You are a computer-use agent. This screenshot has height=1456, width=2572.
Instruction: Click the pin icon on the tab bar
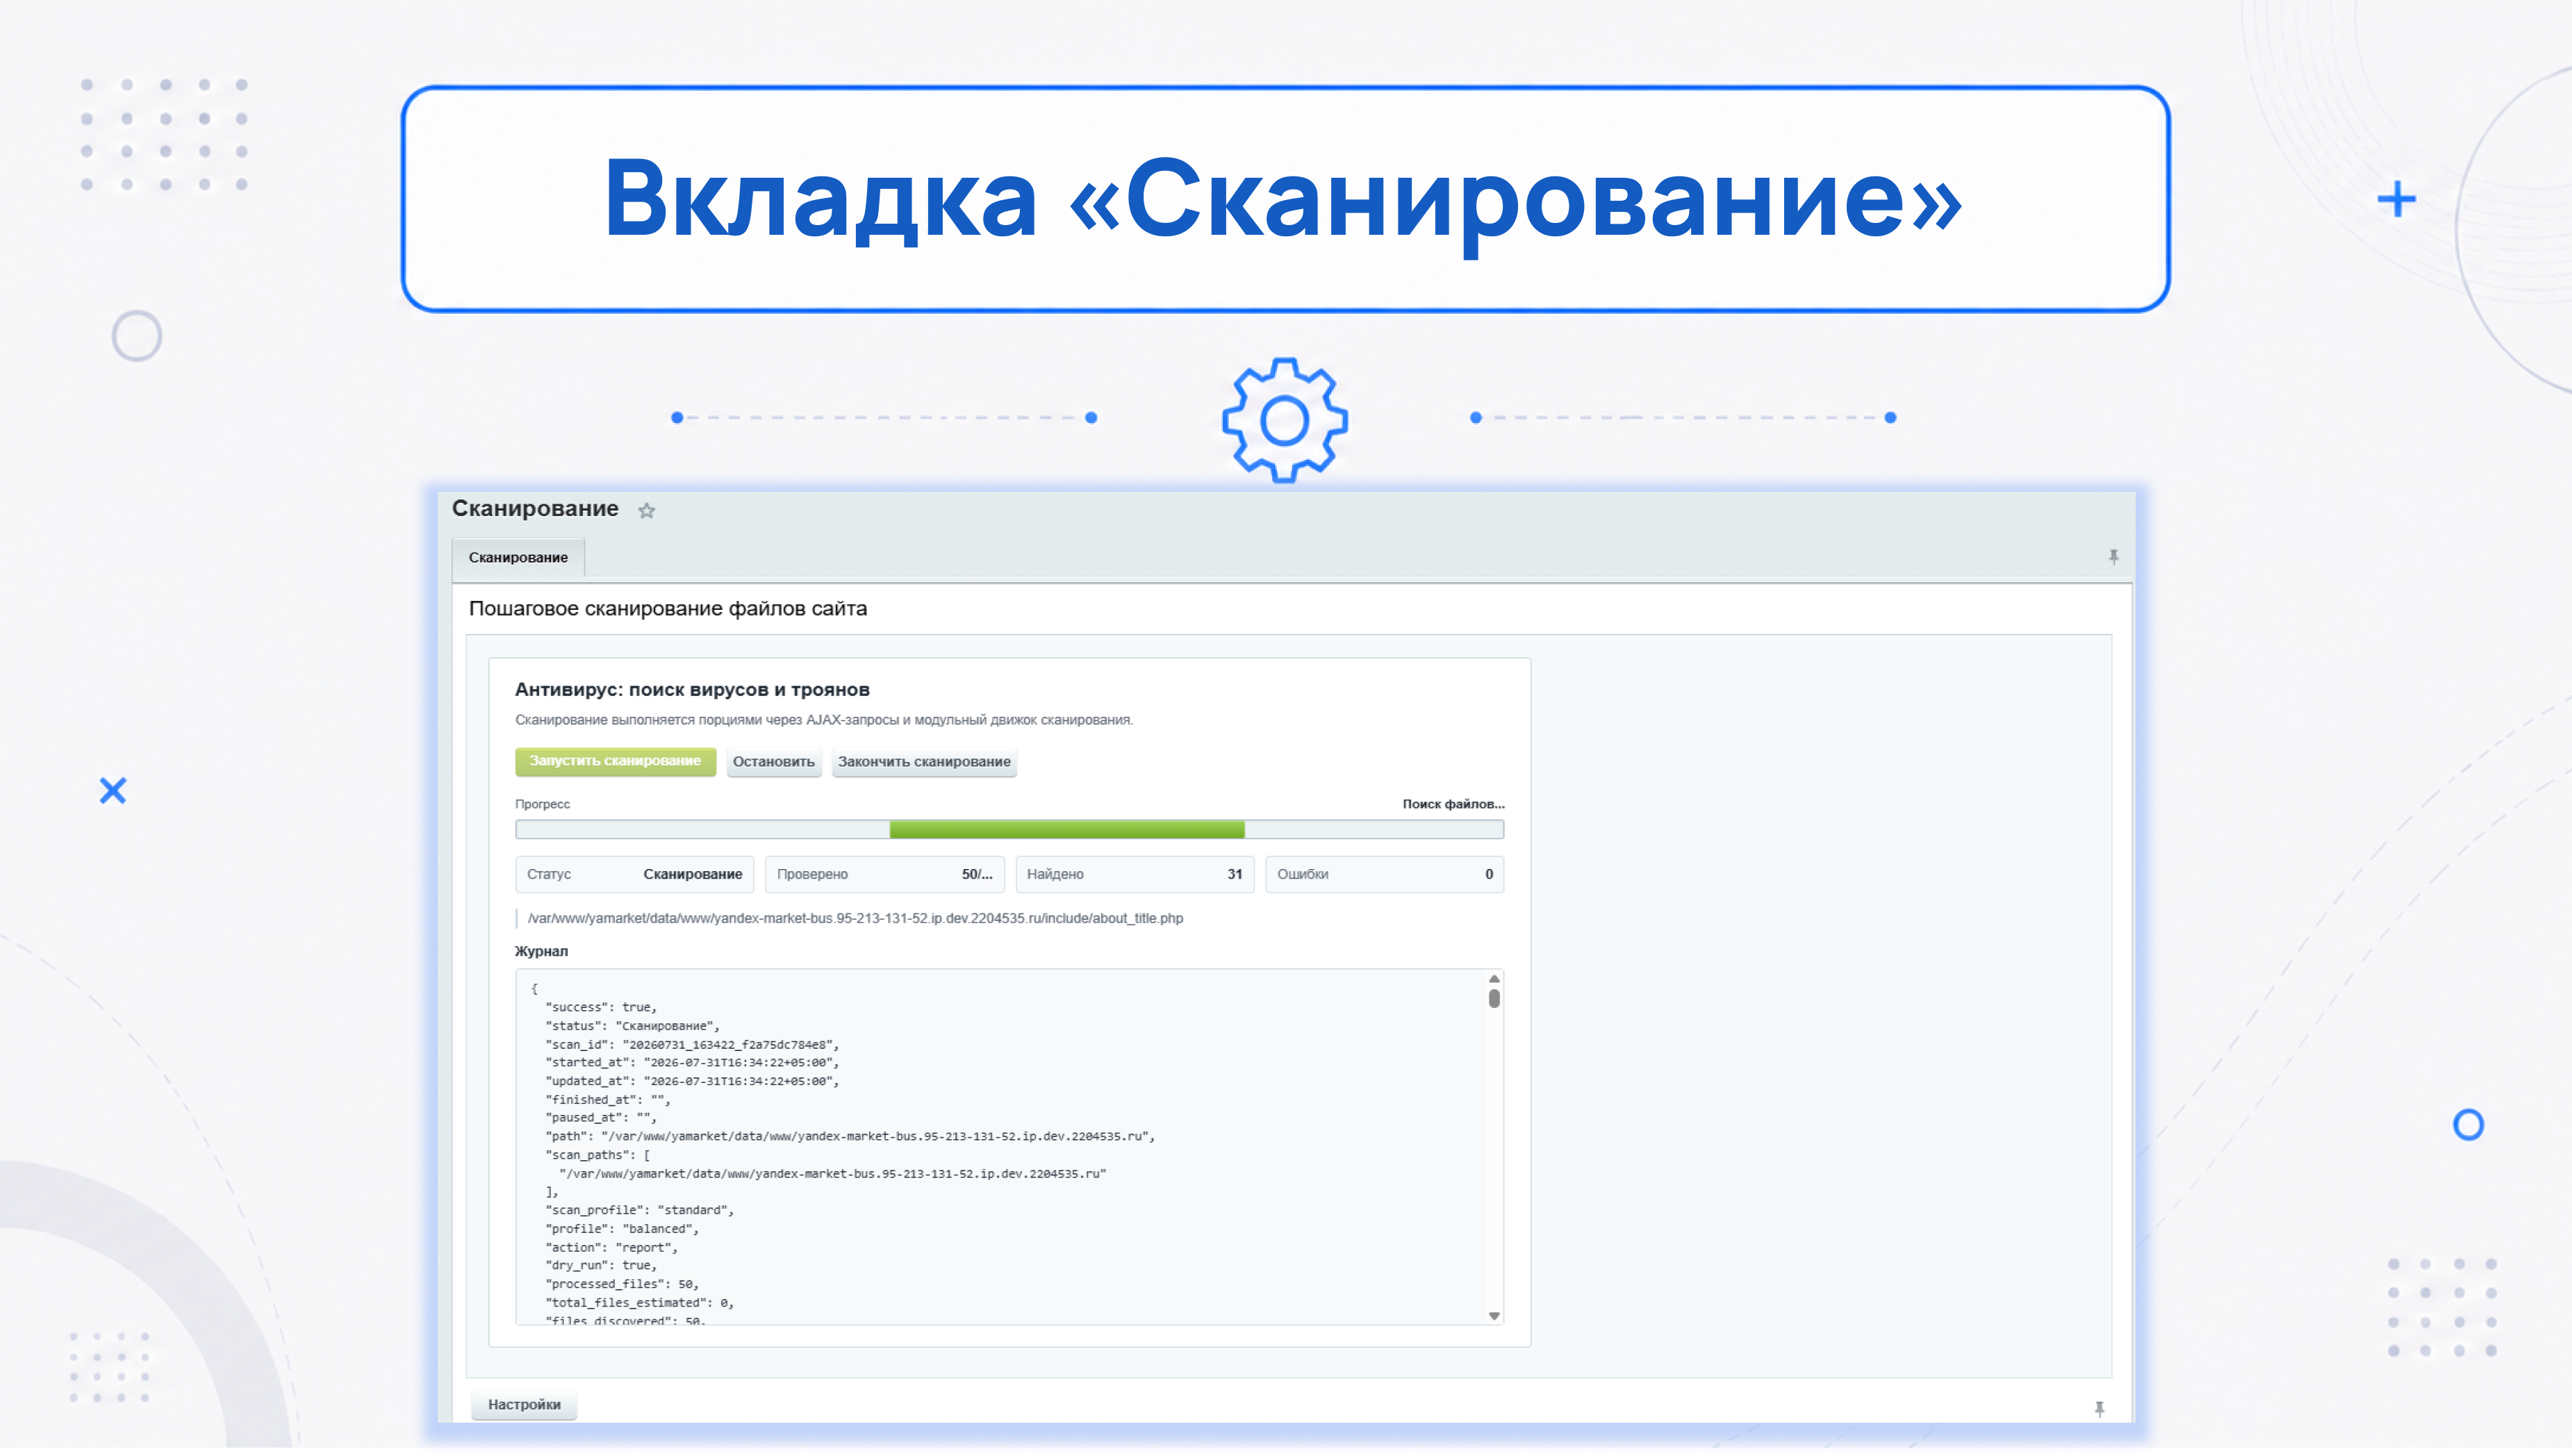(x=2113, y=557)
